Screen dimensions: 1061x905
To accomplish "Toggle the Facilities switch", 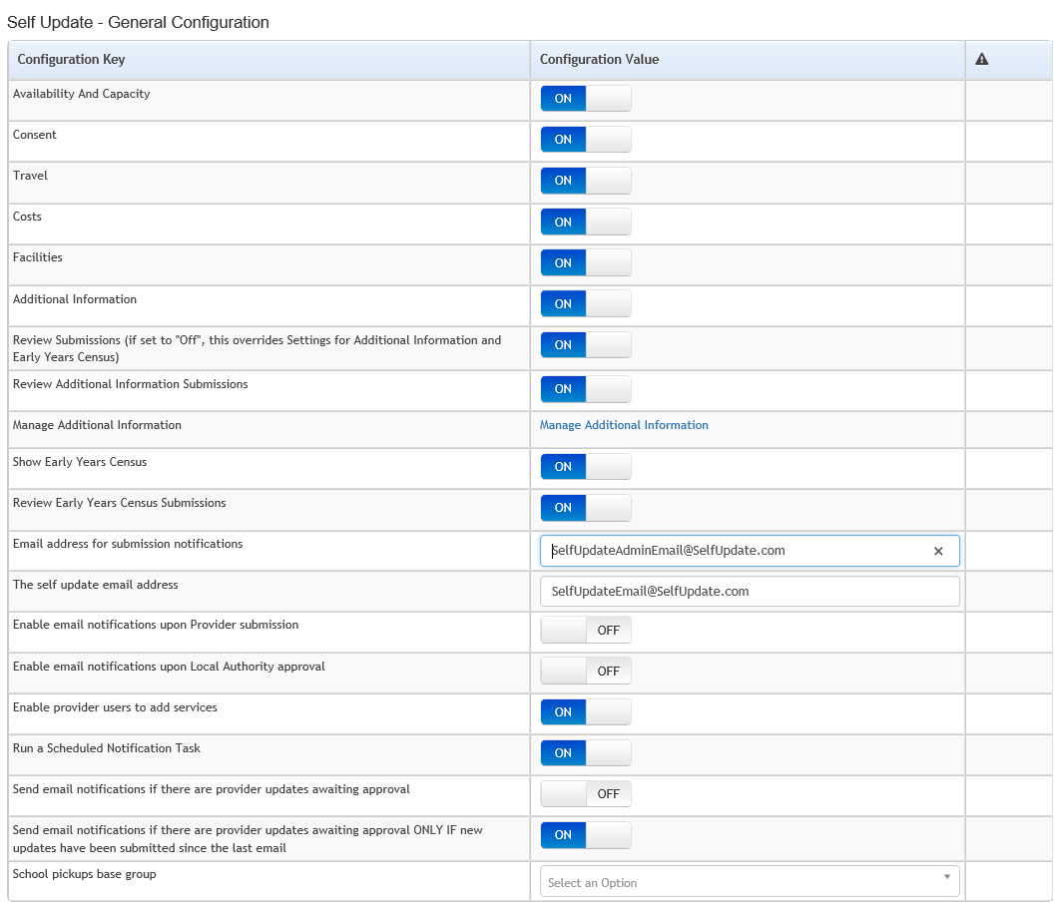I will pos(585,263).
